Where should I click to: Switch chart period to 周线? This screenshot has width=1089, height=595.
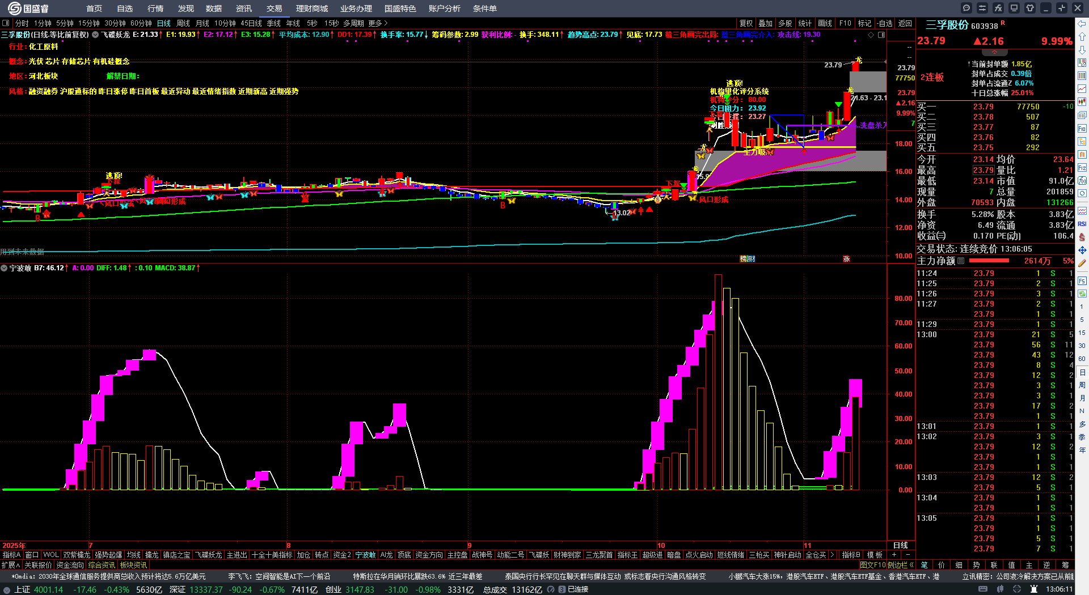click(x=183, y=23)
